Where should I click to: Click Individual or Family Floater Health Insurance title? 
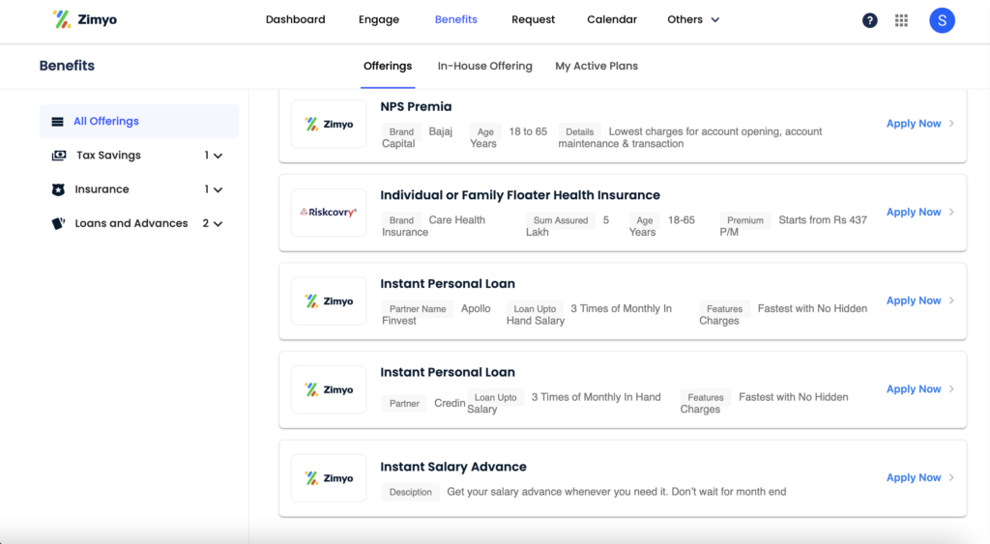tap(520, 195)
